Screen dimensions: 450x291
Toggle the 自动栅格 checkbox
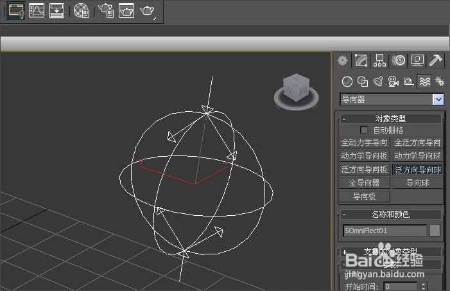point(364,130)
